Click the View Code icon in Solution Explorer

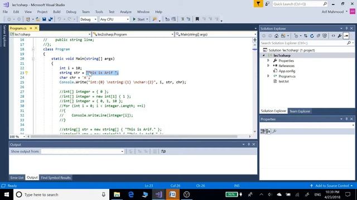(334, 36)
